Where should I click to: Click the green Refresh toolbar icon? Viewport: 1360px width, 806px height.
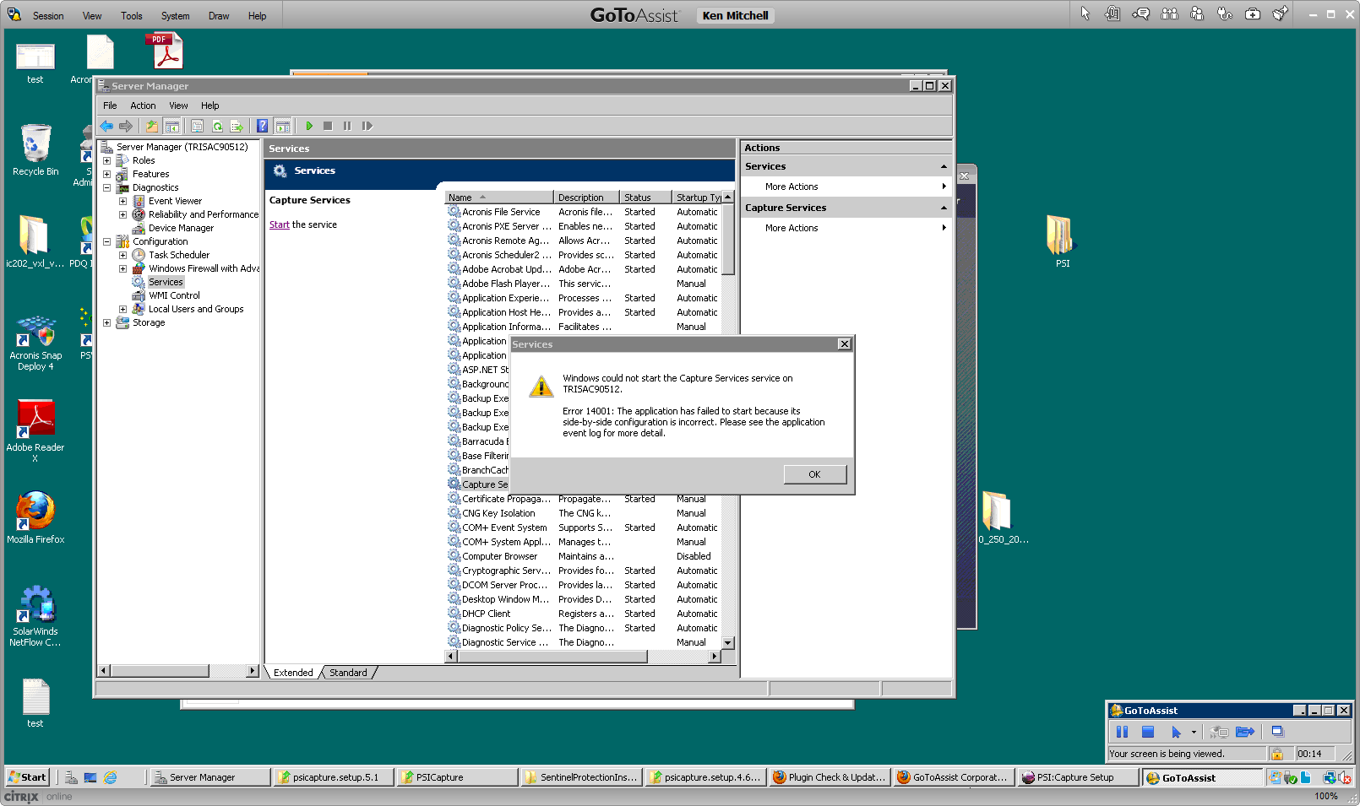tap(217, 126)
